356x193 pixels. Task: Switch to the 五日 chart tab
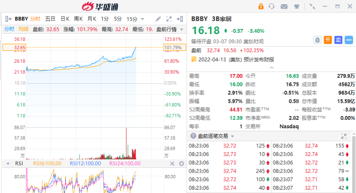tap(50, 19)
